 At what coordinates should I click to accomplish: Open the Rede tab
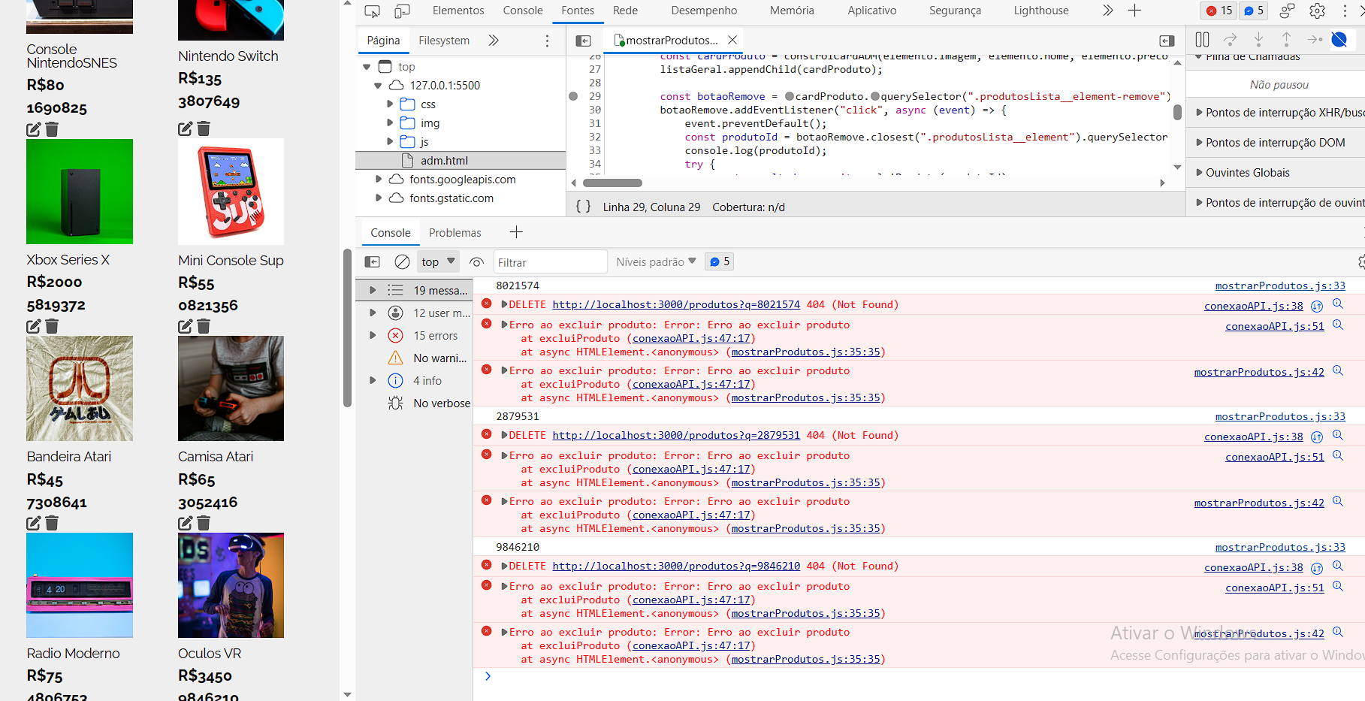pyautogui.click(x=625, y=11)
